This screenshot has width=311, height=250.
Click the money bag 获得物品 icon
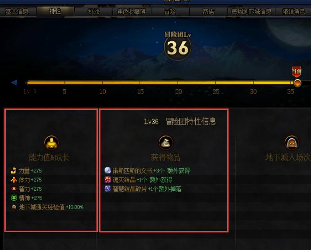pos(166,143)
